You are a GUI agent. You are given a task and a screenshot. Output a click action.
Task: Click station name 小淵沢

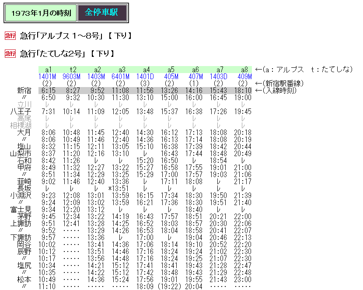[x=21, y=196]
